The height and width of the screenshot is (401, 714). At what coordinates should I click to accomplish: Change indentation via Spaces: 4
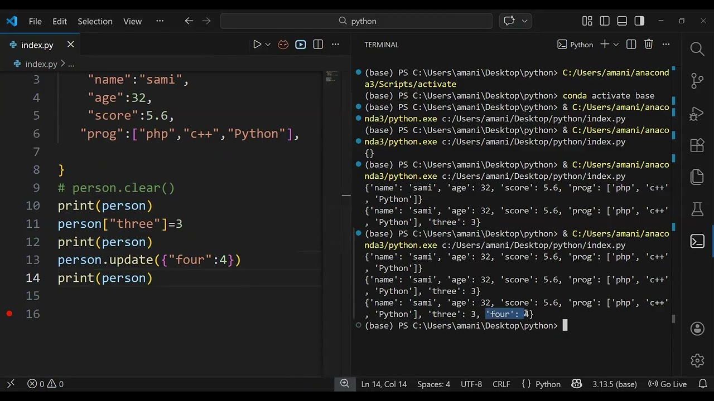pyautogui.click(x=433, y=384)
